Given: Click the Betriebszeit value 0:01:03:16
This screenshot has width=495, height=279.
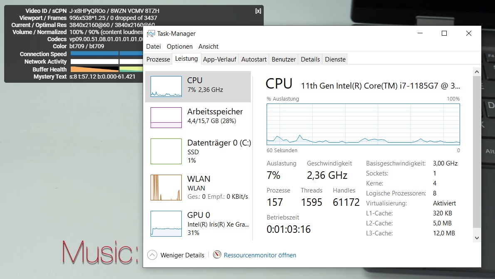Looking at the screenshot, I should point(289,229).
